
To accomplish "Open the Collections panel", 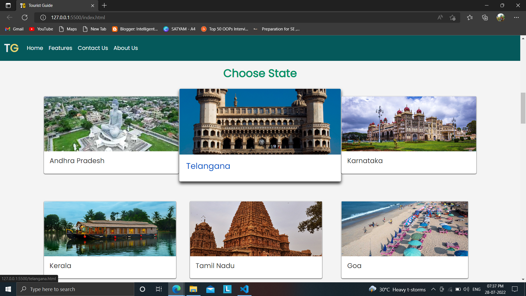I will (x=485, y=17).
